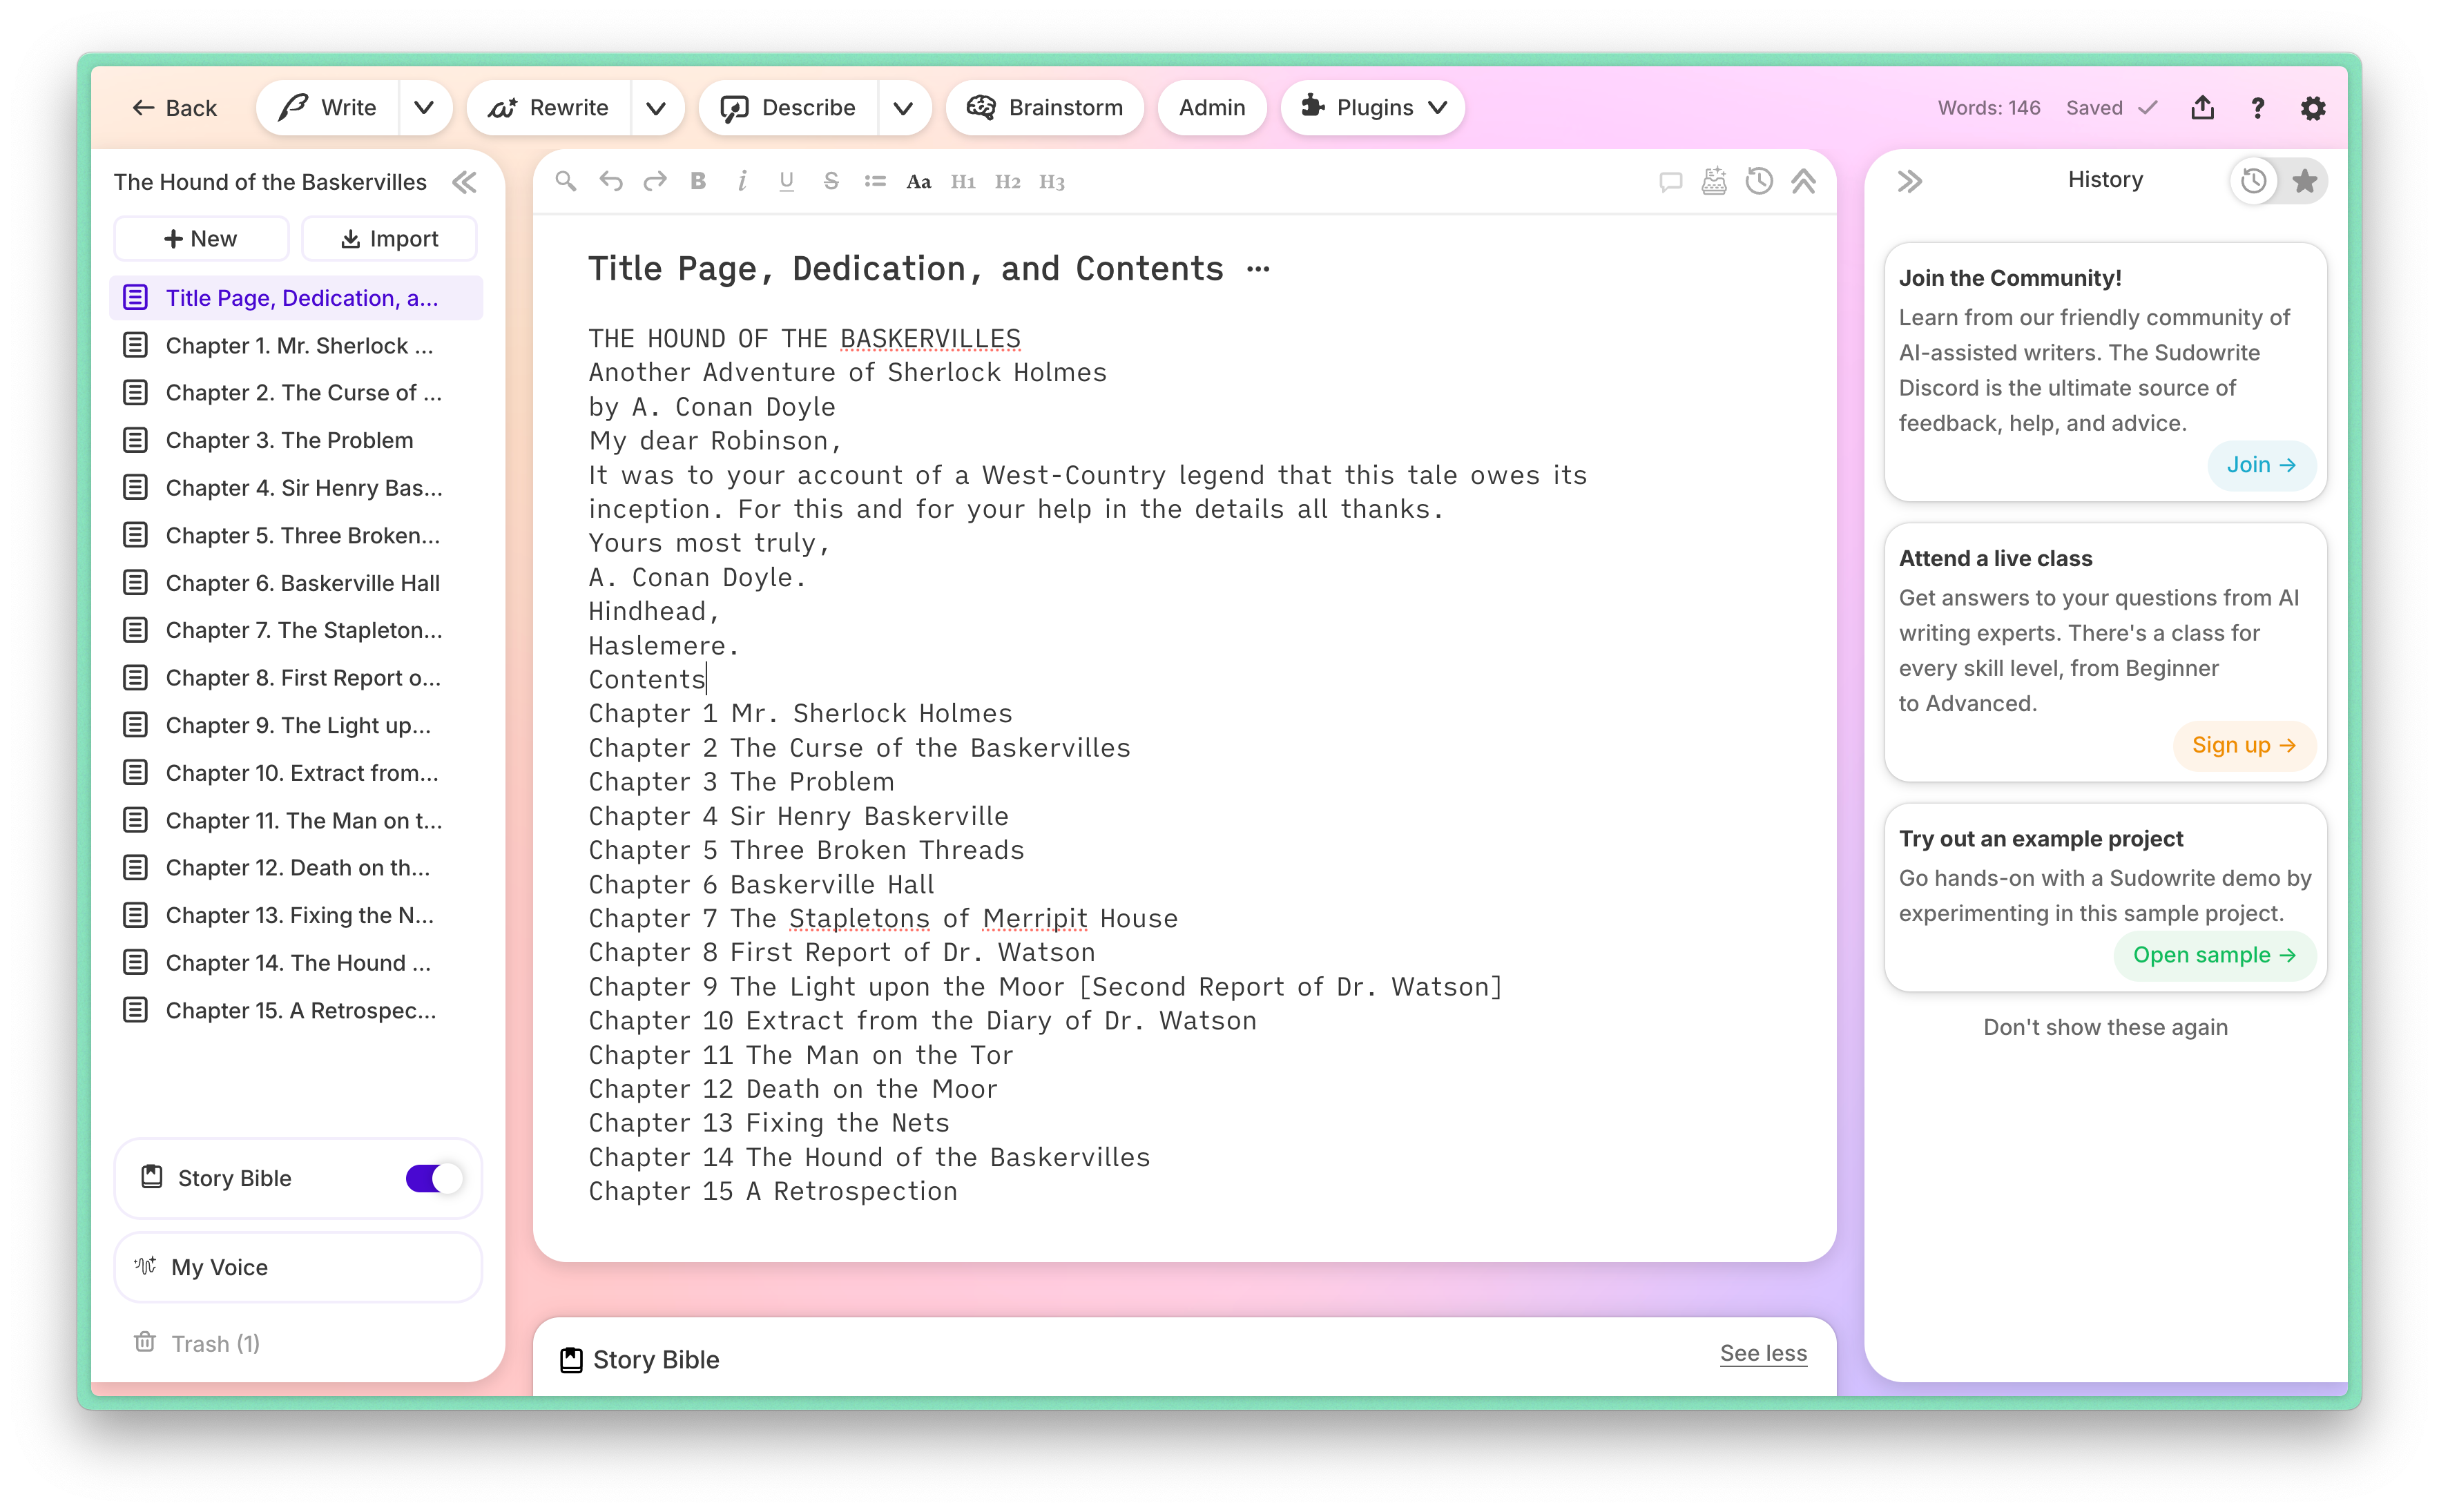Open the Rewrite dropdown chevron

(656, 108)
